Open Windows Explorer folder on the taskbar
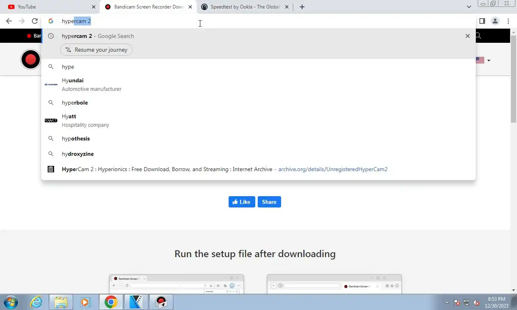The height and width of the screenshot is (310, 517). point(61,302)
